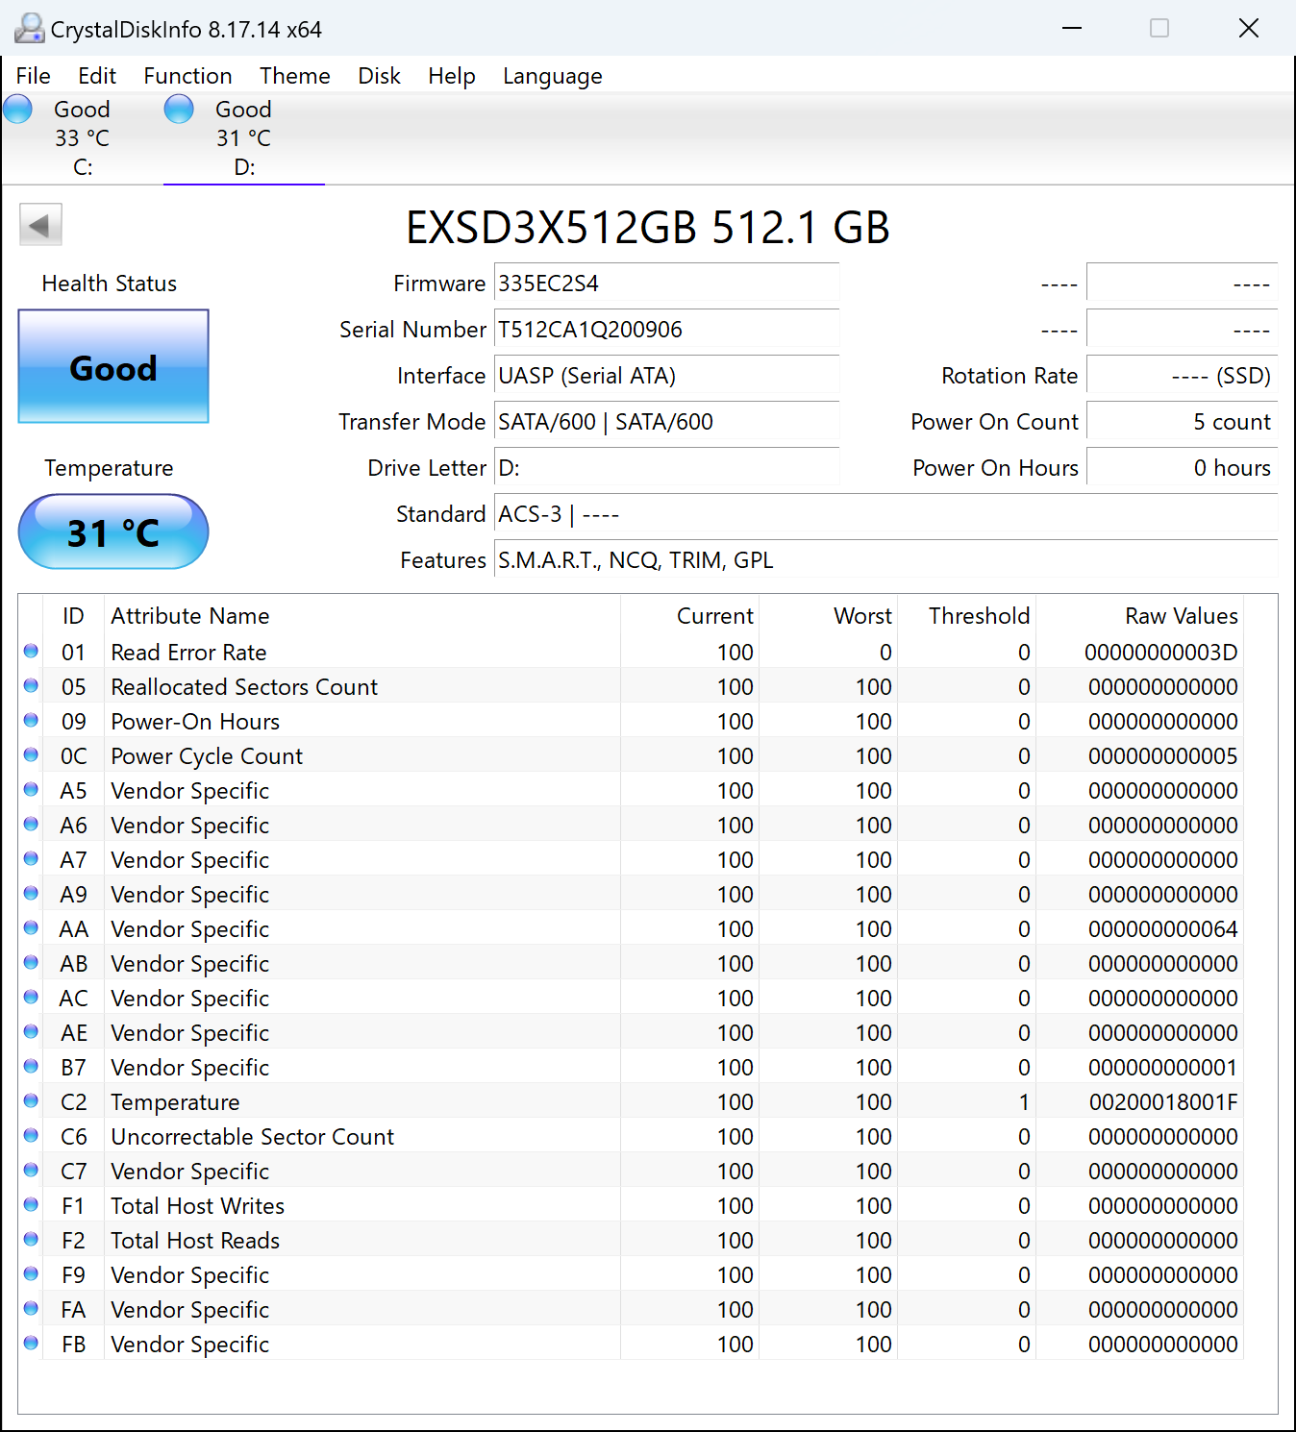Open the Disk menu
The image size is (1296, 1432).
pyautogui.click(x=379, y=76)
